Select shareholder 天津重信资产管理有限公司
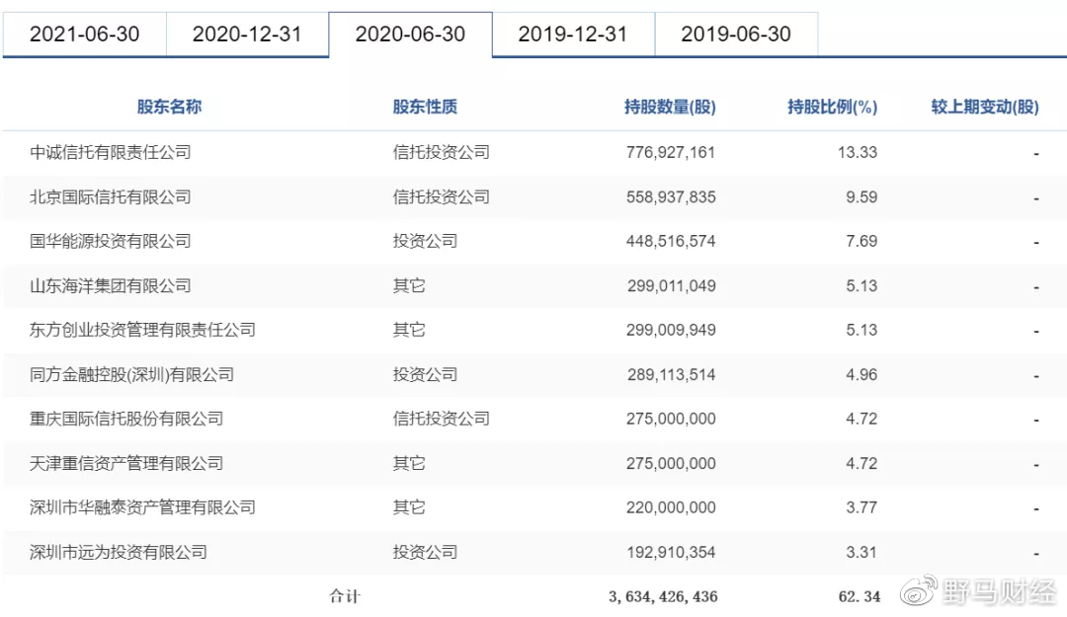This screenshot has width=1067, height=617. [126, 463]
